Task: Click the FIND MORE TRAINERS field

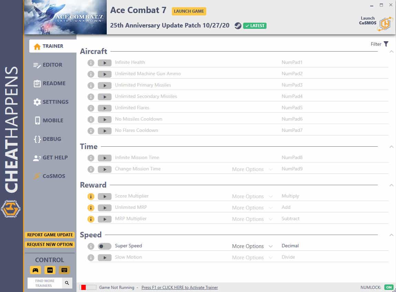Action: pyautogui.click(x=45, y=283)
